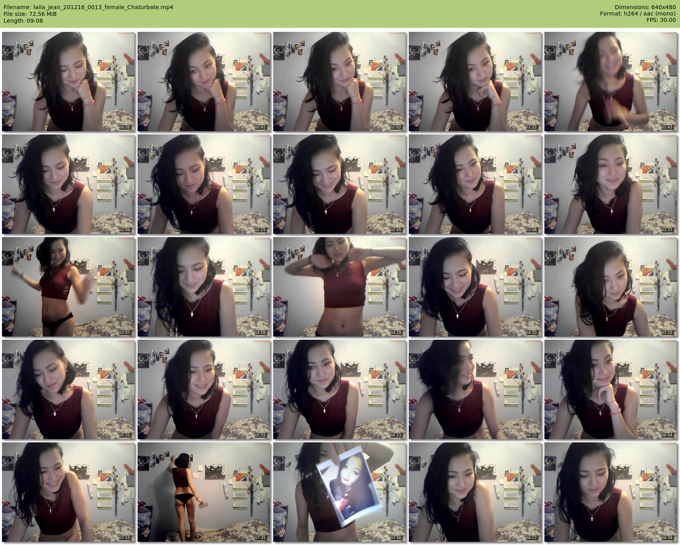
Task: Select the frame with timestamp 03:47
Action: (x=68, y=287)
